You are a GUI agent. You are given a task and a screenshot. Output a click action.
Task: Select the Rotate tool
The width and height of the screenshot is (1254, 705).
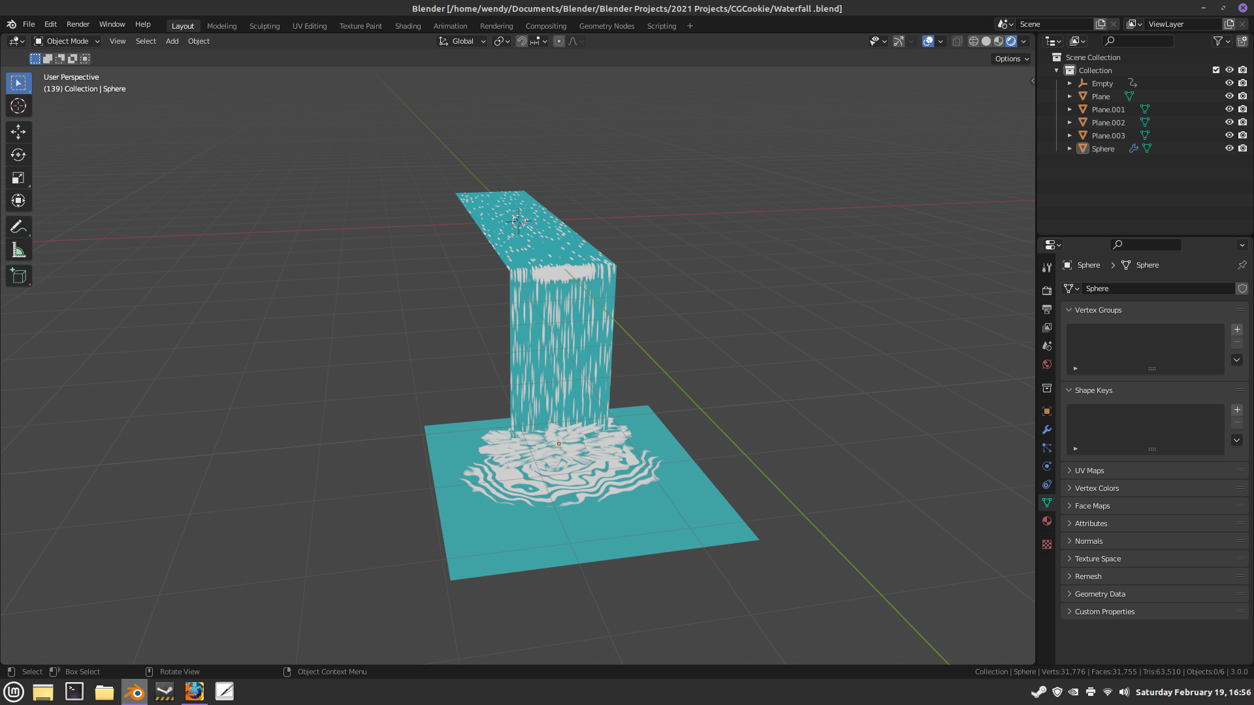click(18, 155)
